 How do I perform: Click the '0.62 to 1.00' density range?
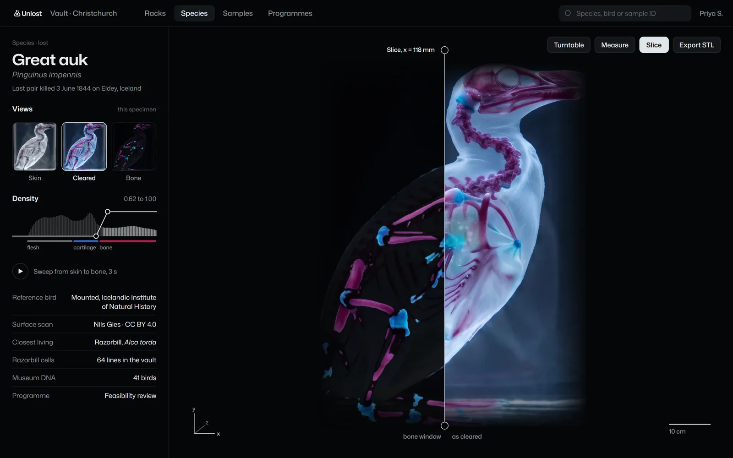coord(140,199)
